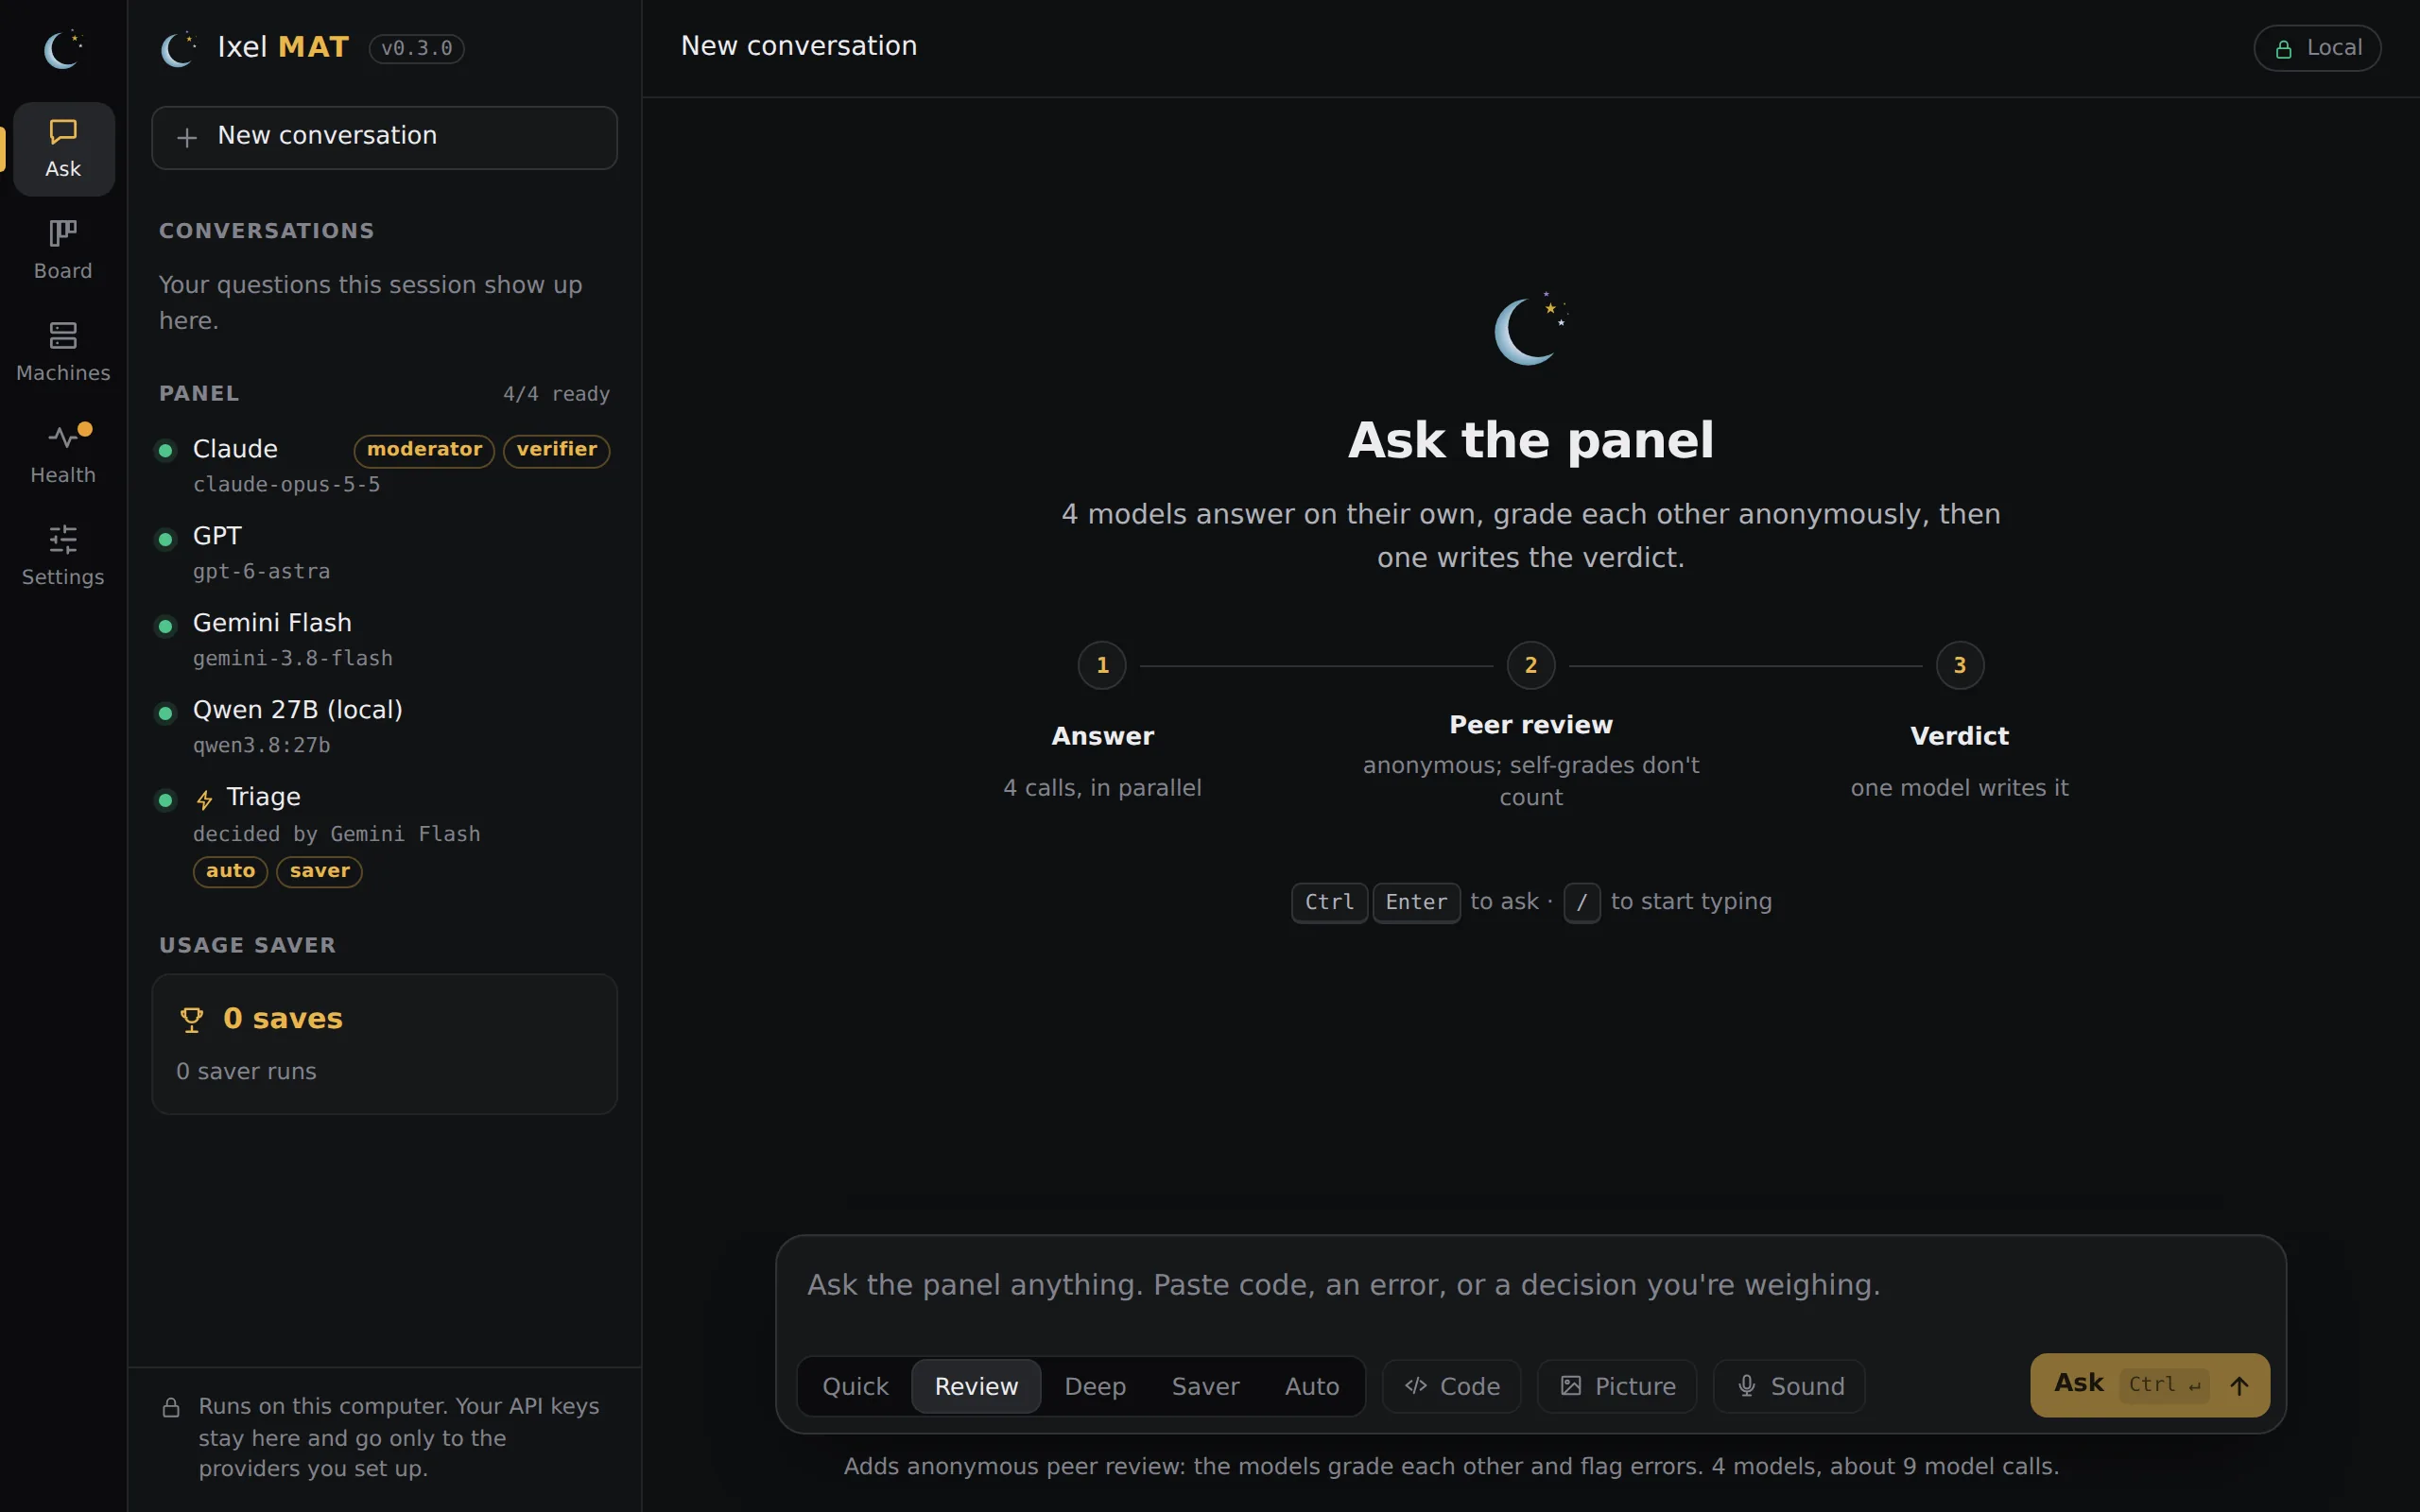Viewport: 2420px width, 1512px height.
Task: Click the claude-opus-5-5 model name
Action: click(286, 485)
